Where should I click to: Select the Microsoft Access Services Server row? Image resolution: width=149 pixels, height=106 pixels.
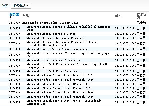pyautogui.click(x=74, y=34)
